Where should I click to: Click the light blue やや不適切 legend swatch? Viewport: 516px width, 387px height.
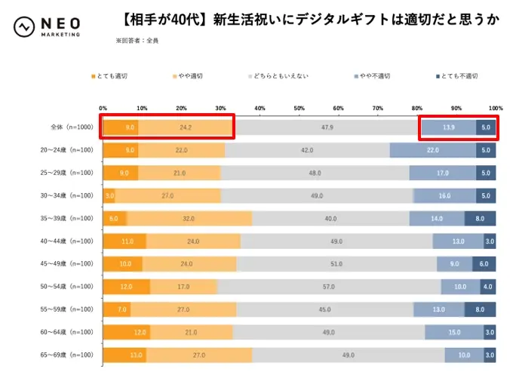355,75
